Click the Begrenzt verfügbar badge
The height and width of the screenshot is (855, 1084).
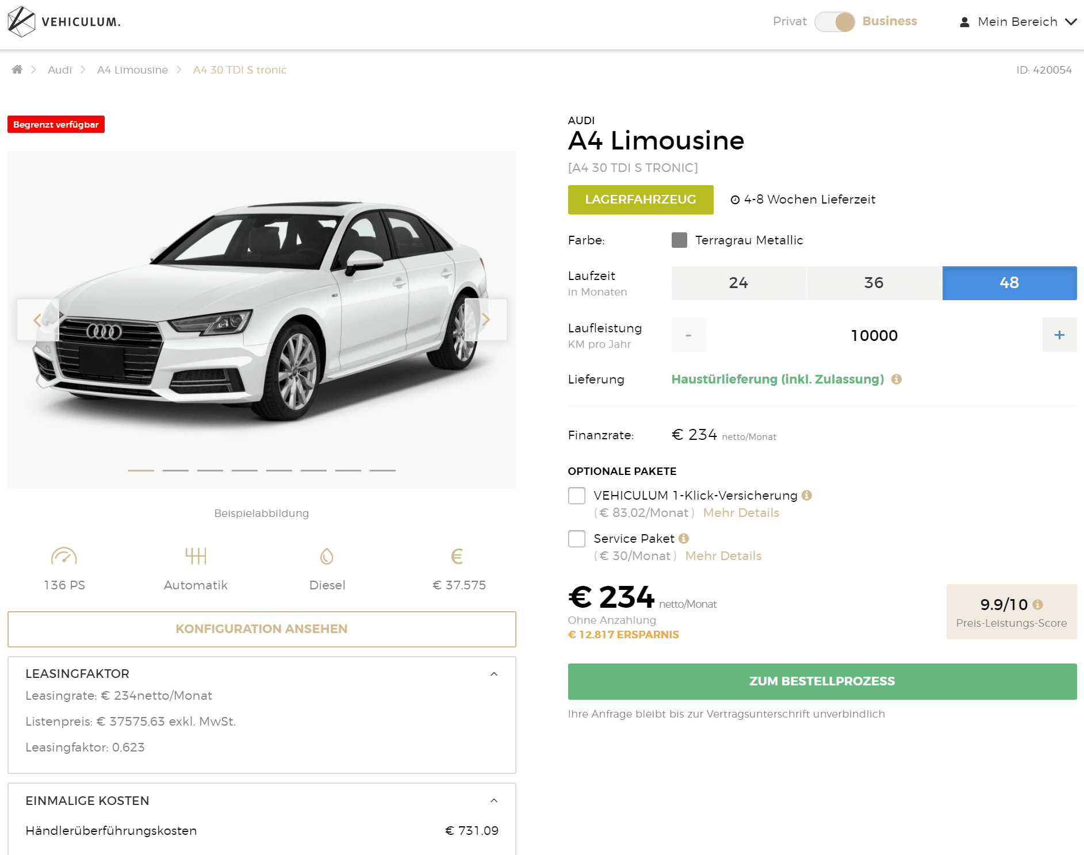(x=56, y=124)
